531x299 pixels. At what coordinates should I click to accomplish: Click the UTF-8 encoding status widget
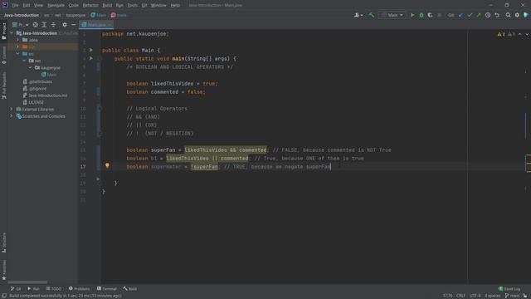click(x=475, y=296)
